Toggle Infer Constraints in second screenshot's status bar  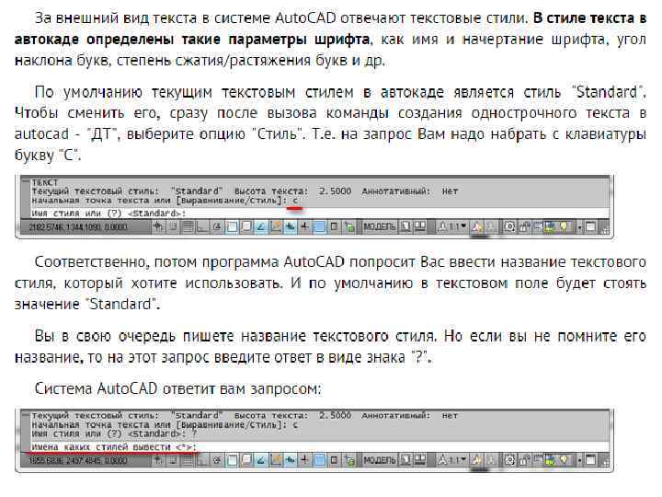[157, 460]
